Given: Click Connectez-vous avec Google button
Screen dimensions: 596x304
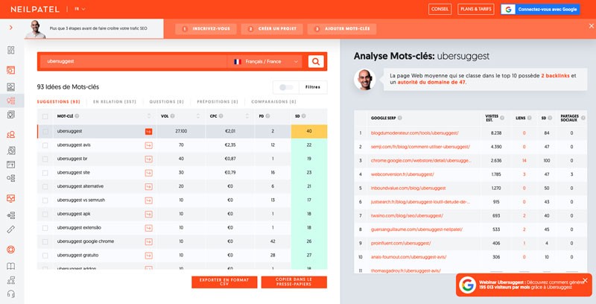Looking at the screenshot, I should (x=540, y=9).
